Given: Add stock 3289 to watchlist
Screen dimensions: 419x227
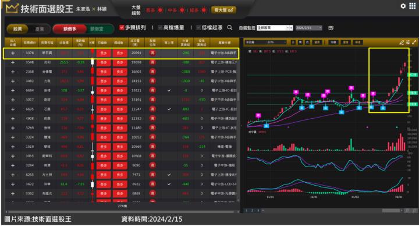Looking at the screenshot, I should (13, 128).
